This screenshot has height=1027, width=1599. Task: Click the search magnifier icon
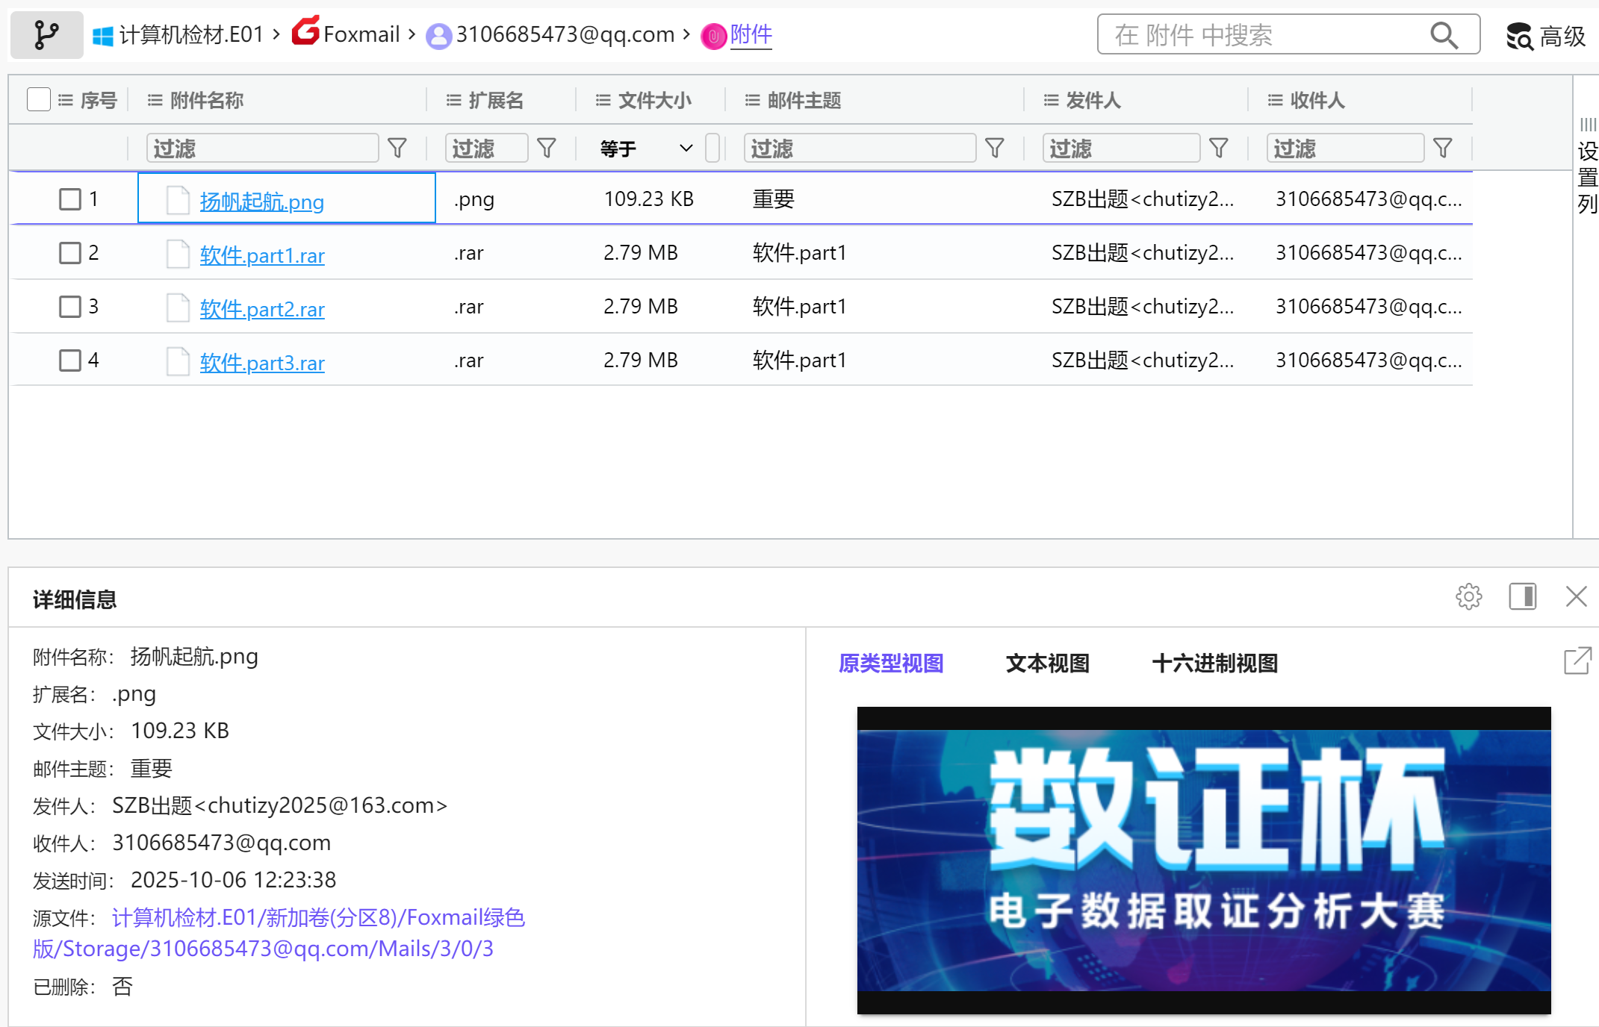[1443, 35]
